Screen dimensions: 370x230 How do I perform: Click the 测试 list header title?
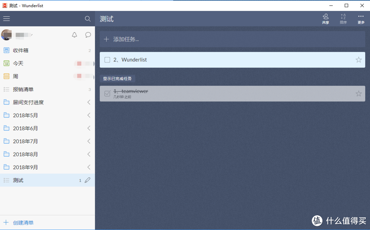[107, 19]
